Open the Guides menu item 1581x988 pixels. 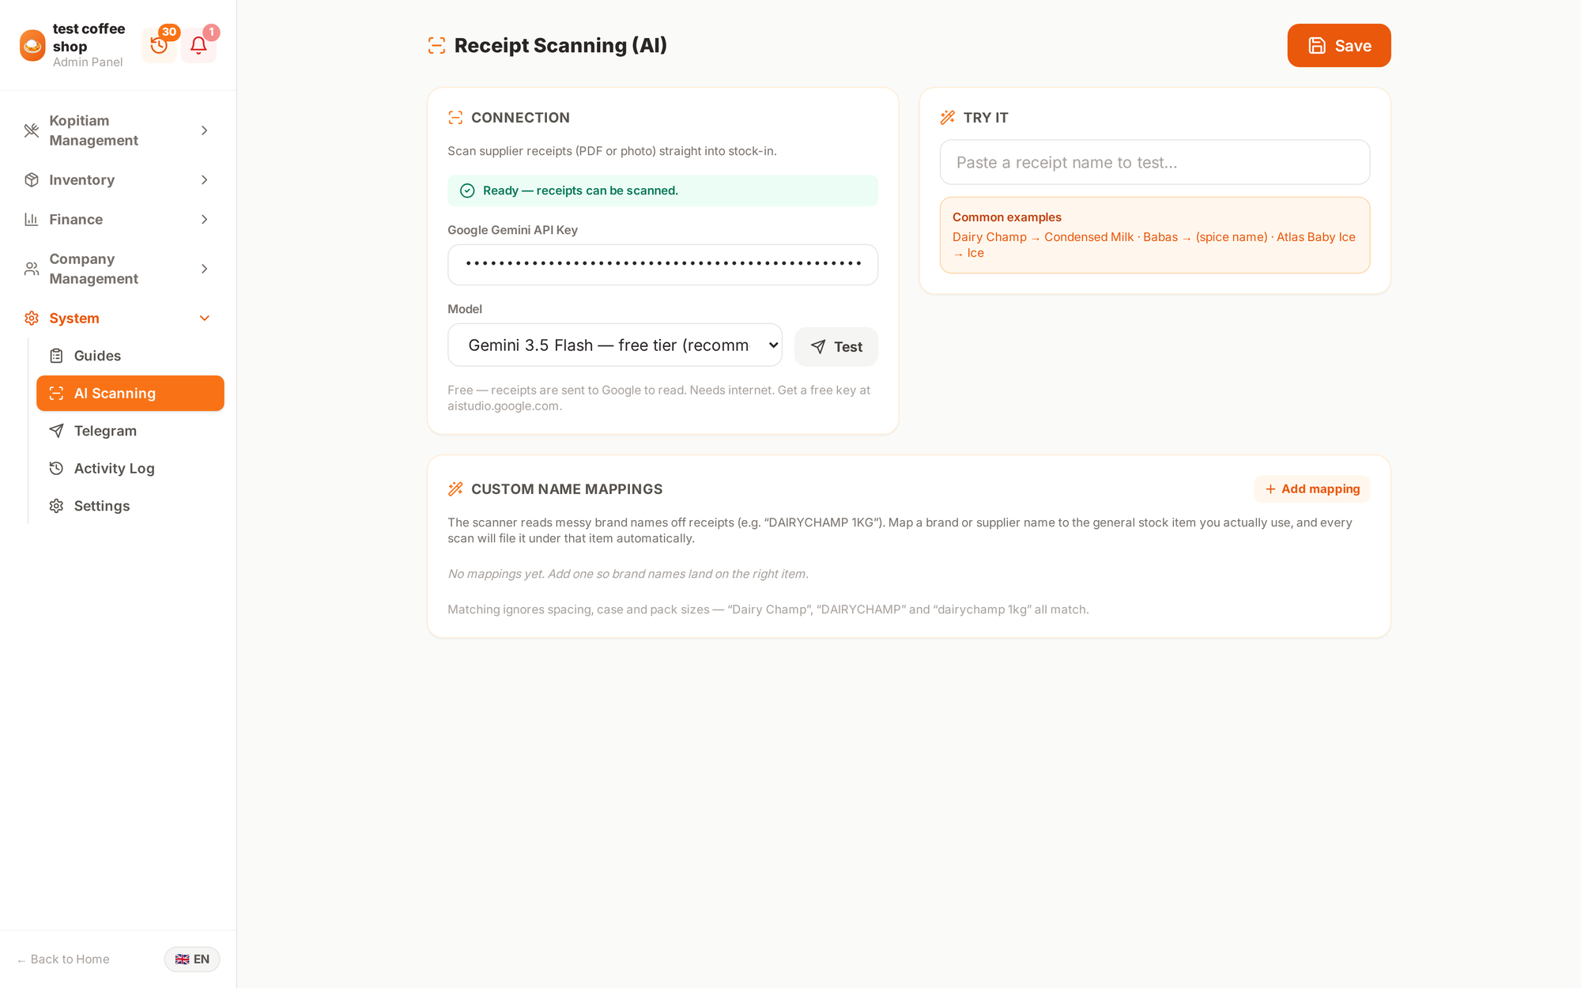(x=130, y=356)
